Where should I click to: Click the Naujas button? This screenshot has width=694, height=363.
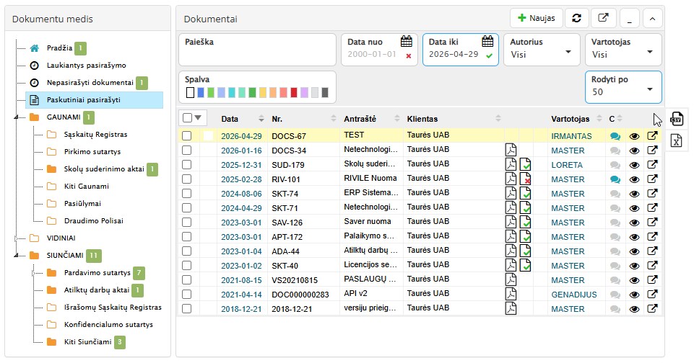coord(537,18)
